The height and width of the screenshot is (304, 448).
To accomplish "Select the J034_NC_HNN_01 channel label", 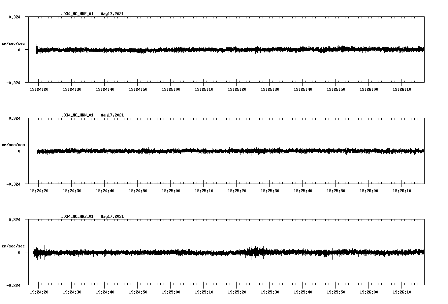I will pos(77,115).
